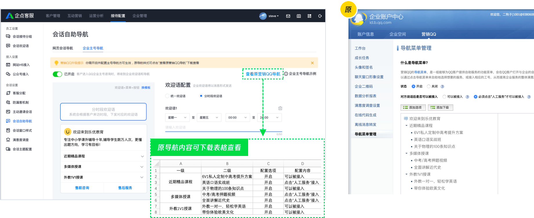The image size is (534, 218).
Task: Click the 企点客服 logo icon
Action: [x=10, y=16]
